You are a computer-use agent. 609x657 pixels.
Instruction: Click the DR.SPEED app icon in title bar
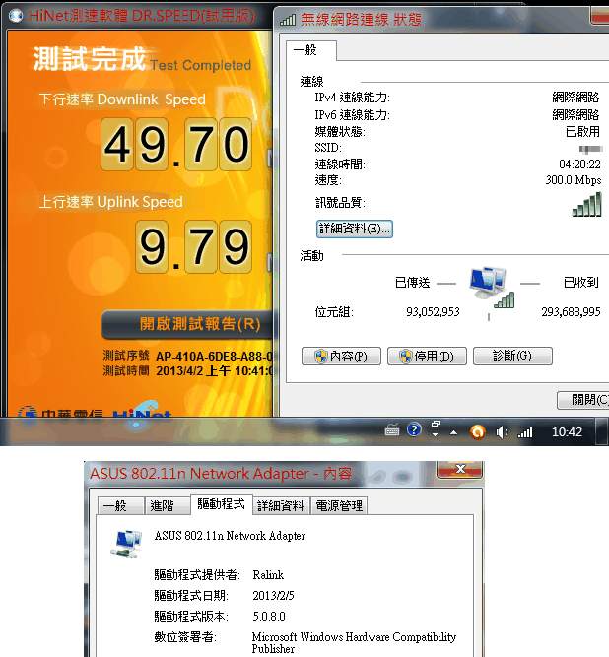[x=16, y=16]
